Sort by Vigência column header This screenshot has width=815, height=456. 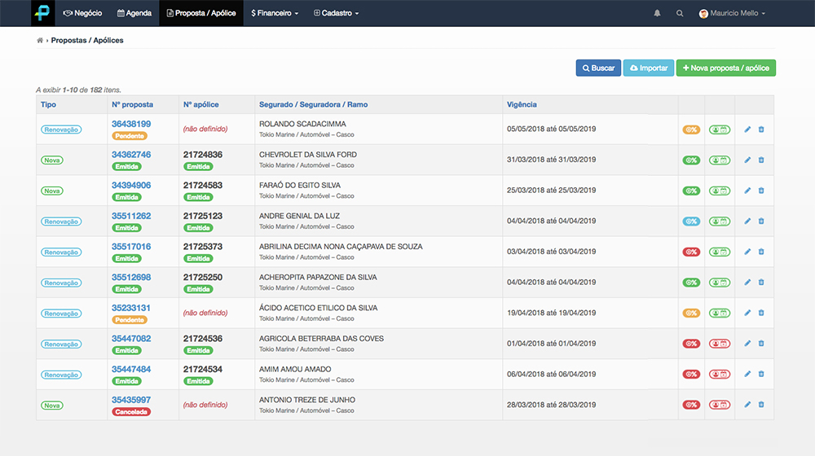(x=522, y=104)
